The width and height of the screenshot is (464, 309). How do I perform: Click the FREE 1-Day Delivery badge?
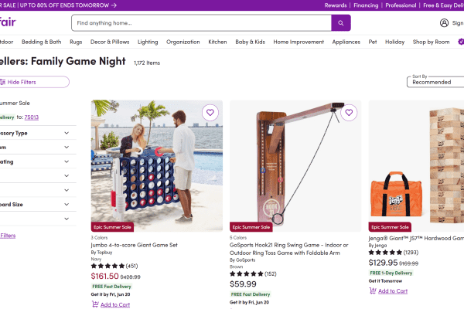coord(391,273)
